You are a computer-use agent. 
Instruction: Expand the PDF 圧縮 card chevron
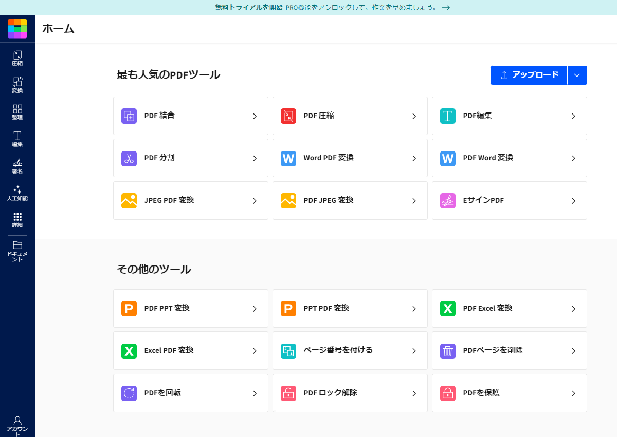pyautogui.click(x=414, y=116)
